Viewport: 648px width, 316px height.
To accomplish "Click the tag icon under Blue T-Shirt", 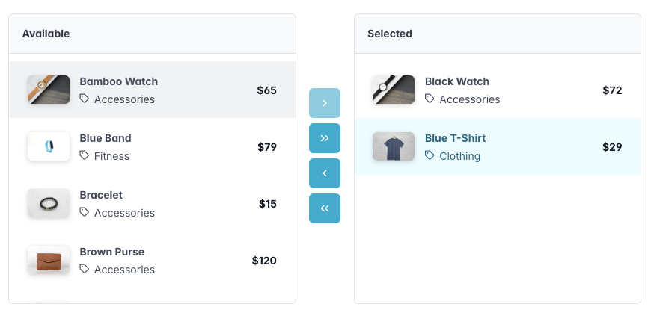I will [x=430, y=155].
